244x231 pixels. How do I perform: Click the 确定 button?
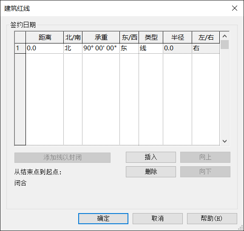click(x=103, y=219)
